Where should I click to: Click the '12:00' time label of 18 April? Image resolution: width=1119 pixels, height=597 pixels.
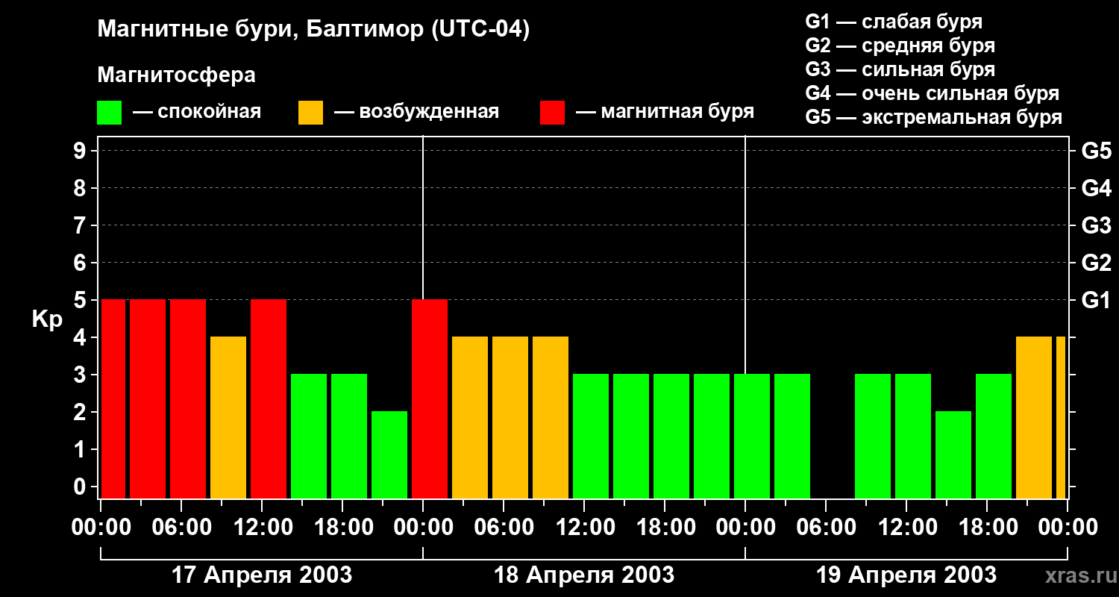[x=584, y=528]
